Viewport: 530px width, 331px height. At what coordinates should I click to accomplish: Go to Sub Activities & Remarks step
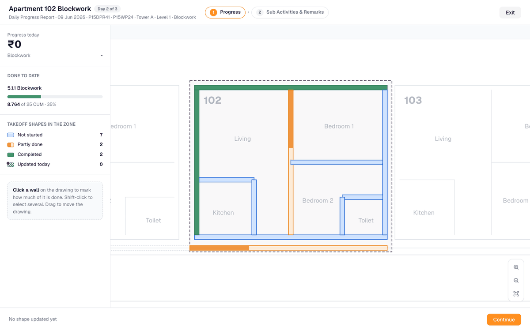(x=290, y=12)
